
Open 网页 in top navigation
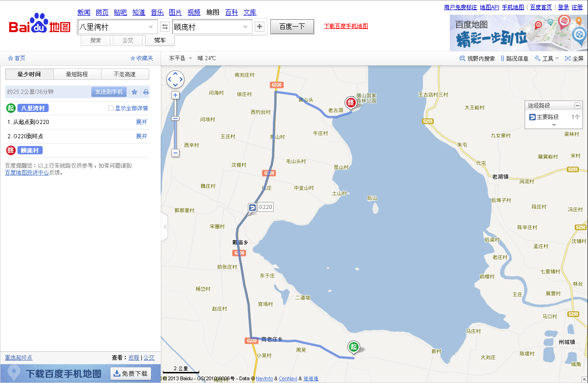click(x=102, y=12)
